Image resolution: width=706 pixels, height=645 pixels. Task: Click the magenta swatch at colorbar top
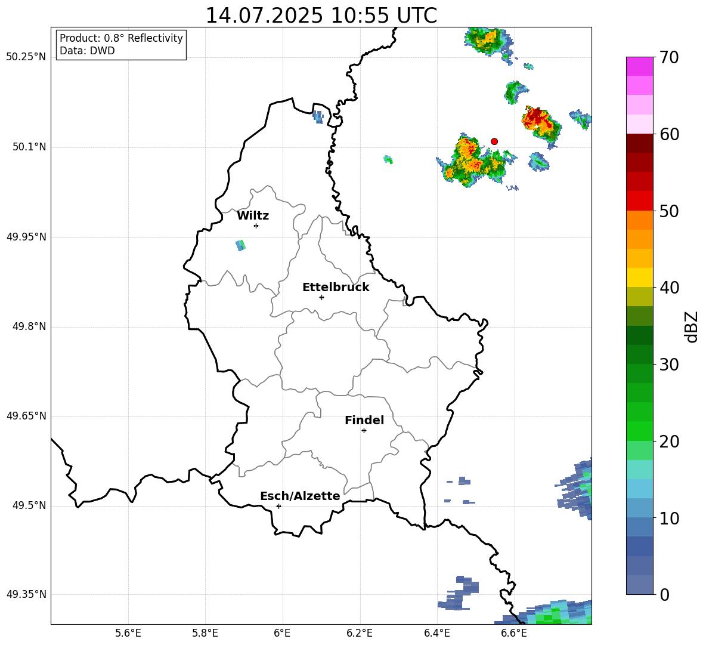(x=639, y=66)
